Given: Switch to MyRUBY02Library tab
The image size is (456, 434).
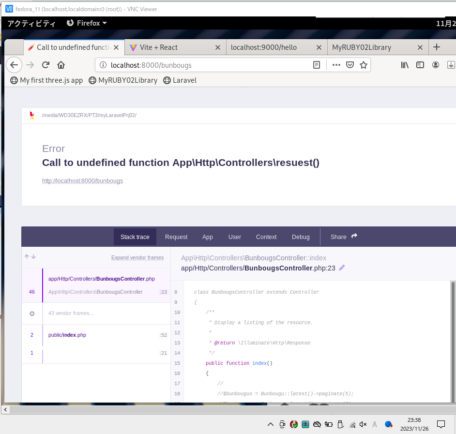Looking at the screenshot, I should coord(378,47).
